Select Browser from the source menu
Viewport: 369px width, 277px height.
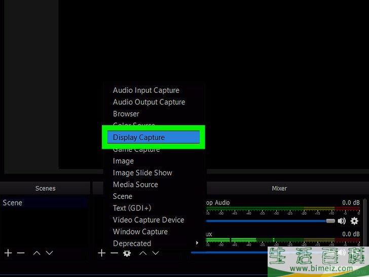pos(126,114)
